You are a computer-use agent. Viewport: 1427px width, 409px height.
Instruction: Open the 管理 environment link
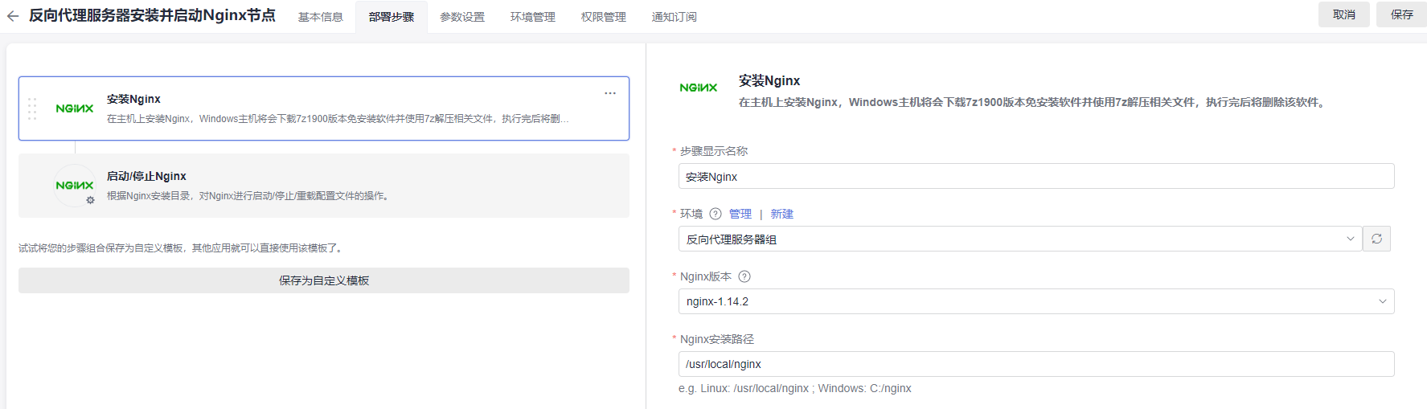(x=740, y=214)
